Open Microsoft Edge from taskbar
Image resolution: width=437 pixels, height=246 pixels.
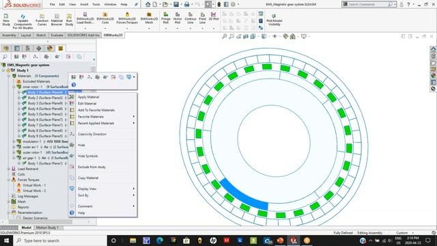click(x=159, y=241)
